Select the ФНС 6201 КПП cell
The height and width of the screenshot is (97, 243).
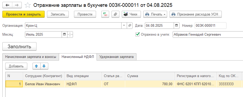pos(196,84)
